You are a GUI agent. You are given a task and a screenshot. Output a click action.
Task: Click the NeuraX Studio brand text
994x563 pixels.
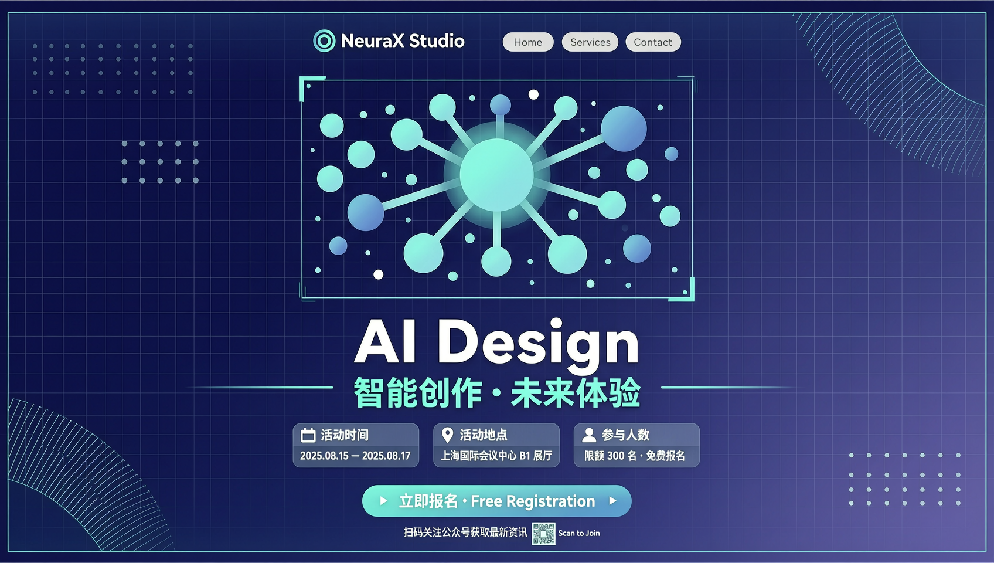(x=403, y=41)
